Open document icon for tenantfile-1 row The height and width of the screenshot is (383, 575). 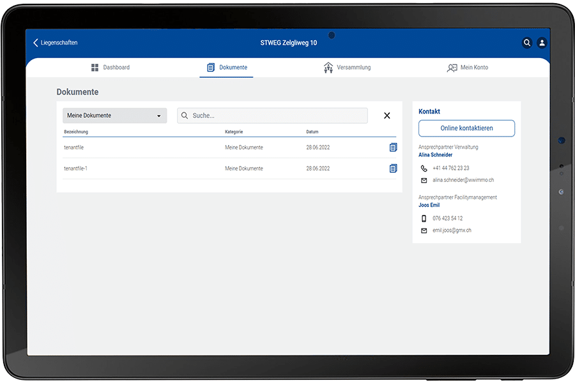pyautogui.click(x=393, y=169)
